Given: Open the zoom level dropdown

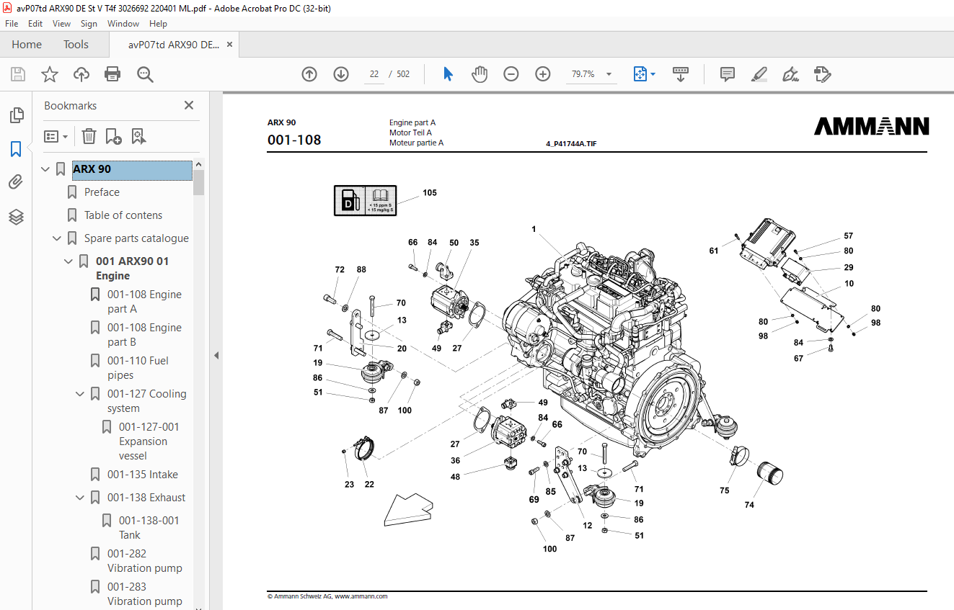Looking at the screenshot, I should [x=609, y=74].
